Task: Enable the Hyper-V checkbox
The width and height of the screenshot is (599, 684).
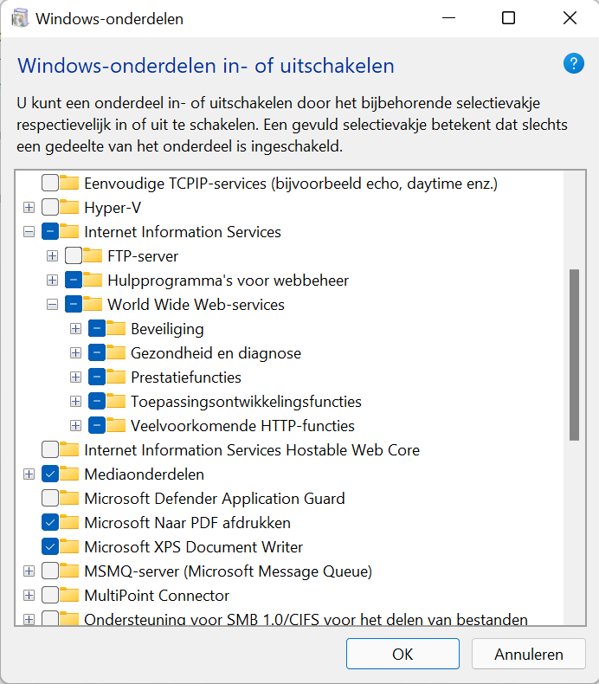Action: pos(50,207)
